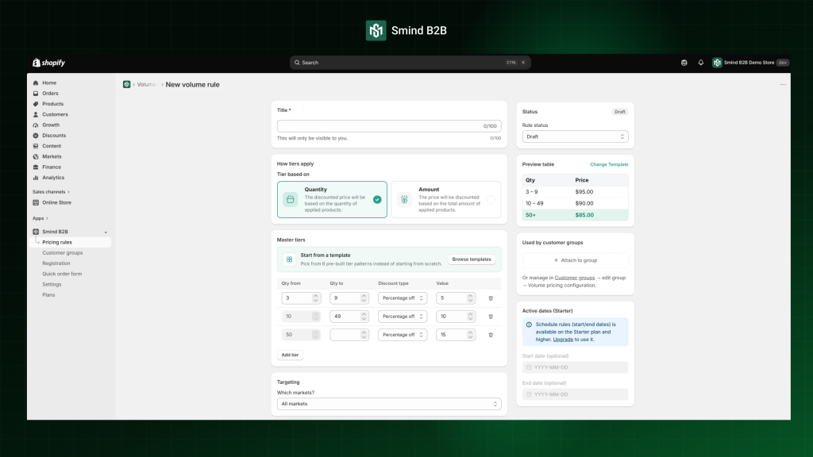
Task: Click the Markets globe icon
Action: [36, 156]
